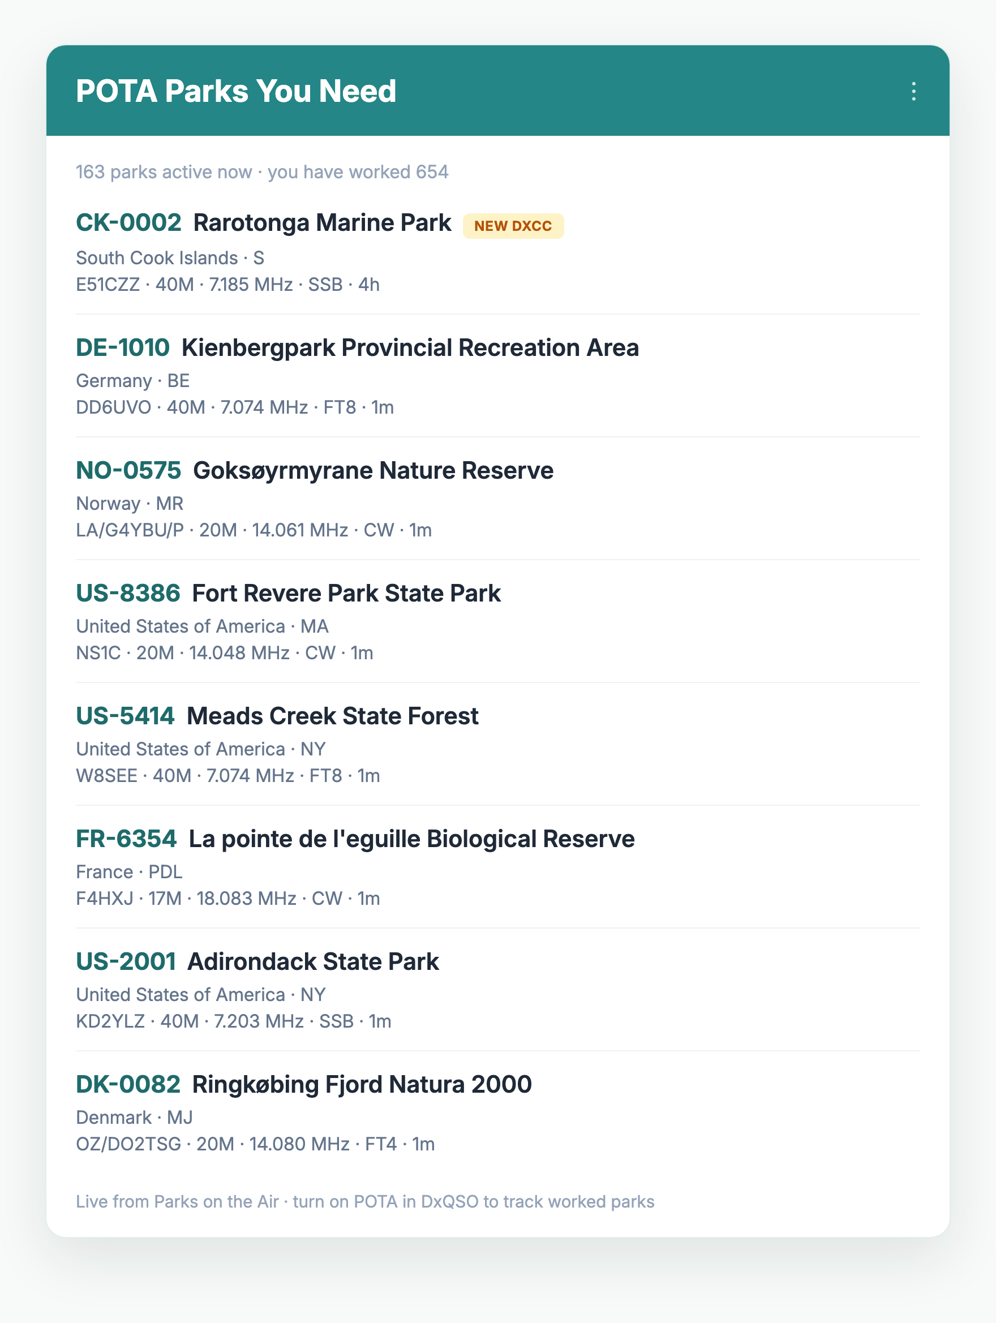Image resolution: width=996 pixels, height=1323 pixels.
Task: Open park reference CK-0002
Action: pyautogui.click(x=128, y=222)
